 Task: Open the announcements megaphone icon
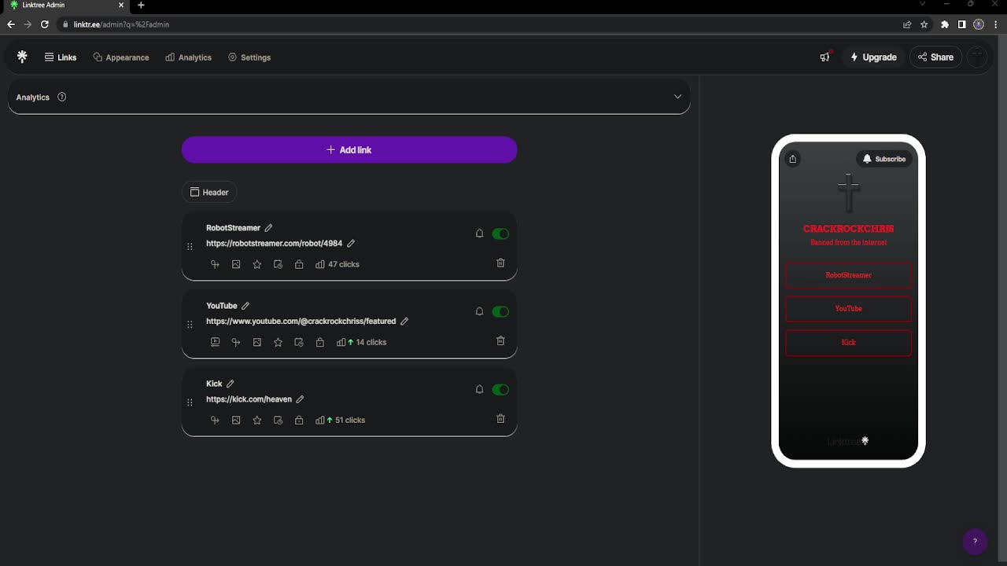tap(824, 57)
